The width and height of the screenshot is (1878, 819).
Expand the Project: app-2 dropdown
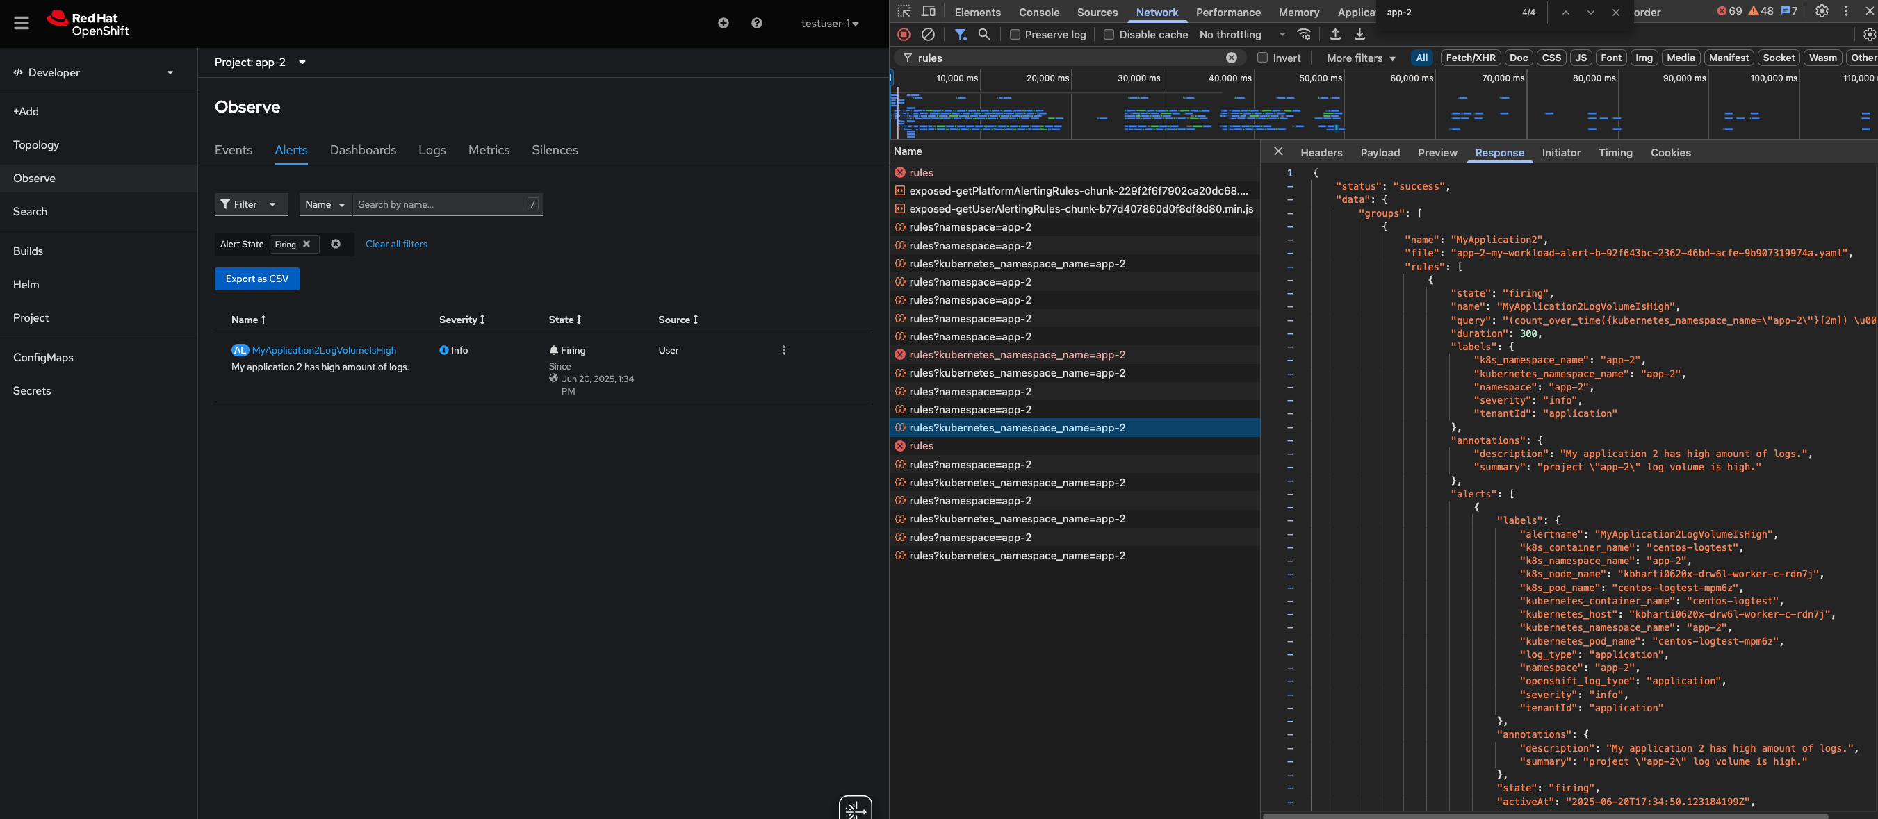[x=260, y=63]
